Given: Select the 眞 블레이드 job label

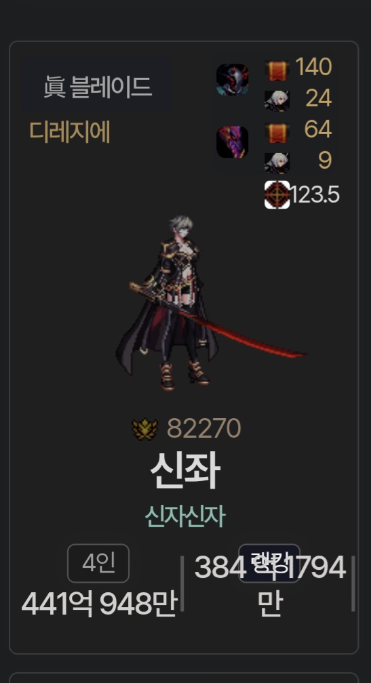Looking at the screenshot, I should coord(97,86).
